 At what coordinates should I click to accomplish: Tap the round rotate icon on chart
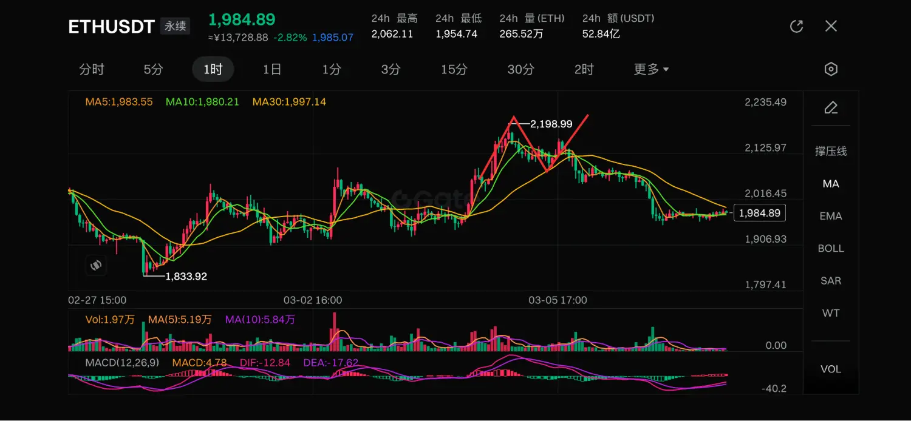[96, 265]
